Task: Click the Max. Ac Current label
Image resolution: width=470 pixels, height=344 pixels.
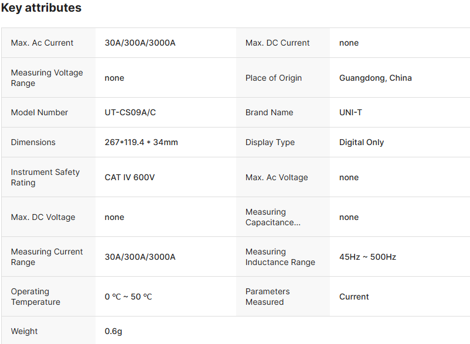Action: click(x=42, y=43)
